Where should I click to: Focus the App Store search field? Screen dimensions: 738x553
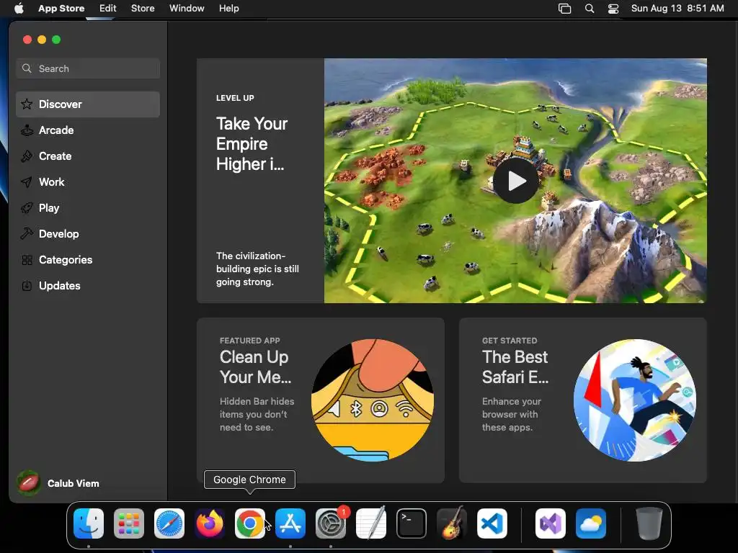point(87,68)
